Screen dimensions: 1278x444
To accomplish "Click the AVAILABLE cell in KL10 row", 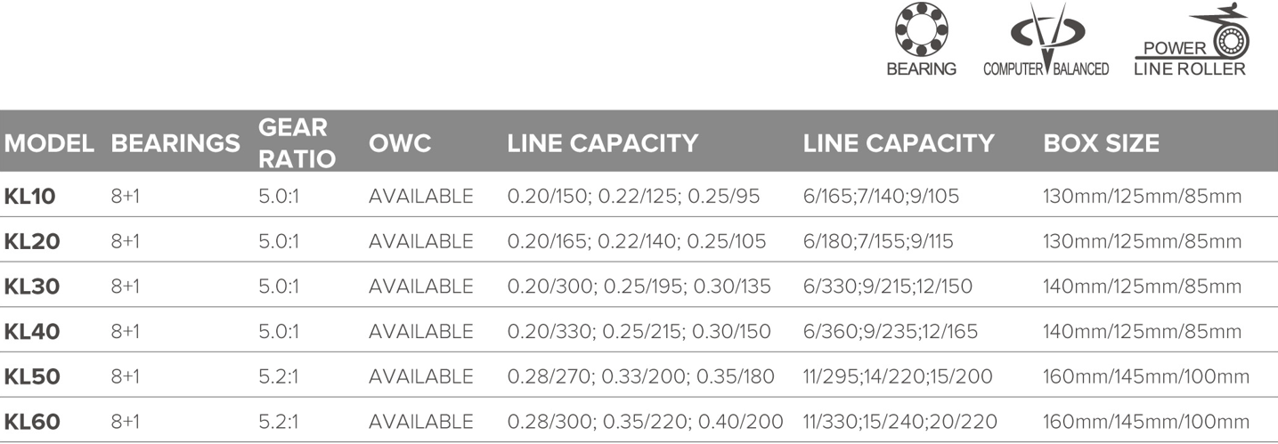I will [x=421, y=197].
